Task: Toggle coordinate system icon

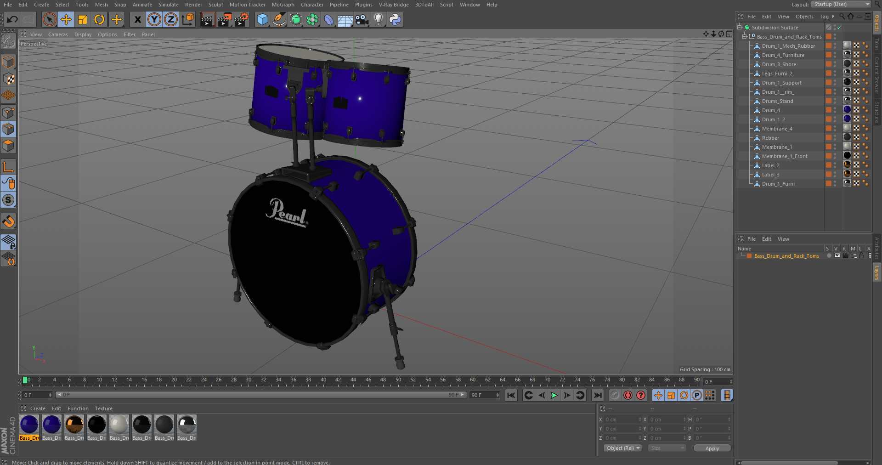Action: [x=188, y=19]
